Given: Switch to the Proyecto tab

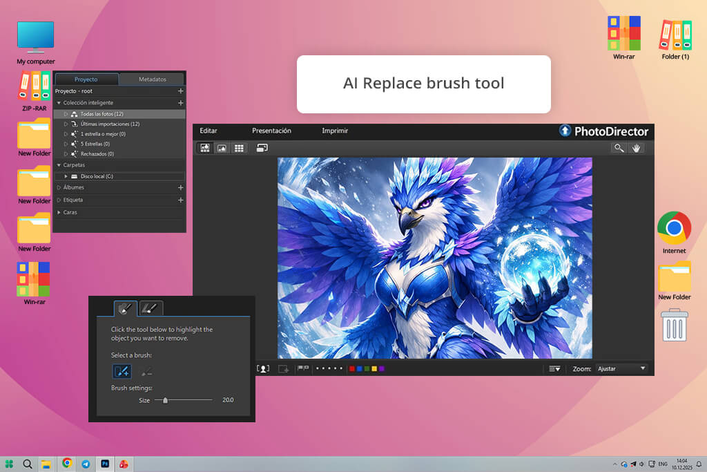Looking at the screenshot, I should [x=86, y=79].
